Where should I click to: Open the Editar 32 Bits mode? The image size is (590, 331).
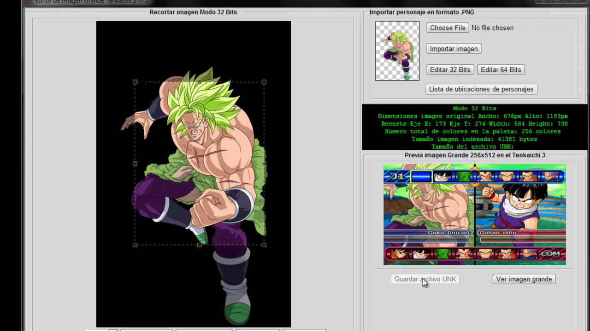[x=450, y=69]
